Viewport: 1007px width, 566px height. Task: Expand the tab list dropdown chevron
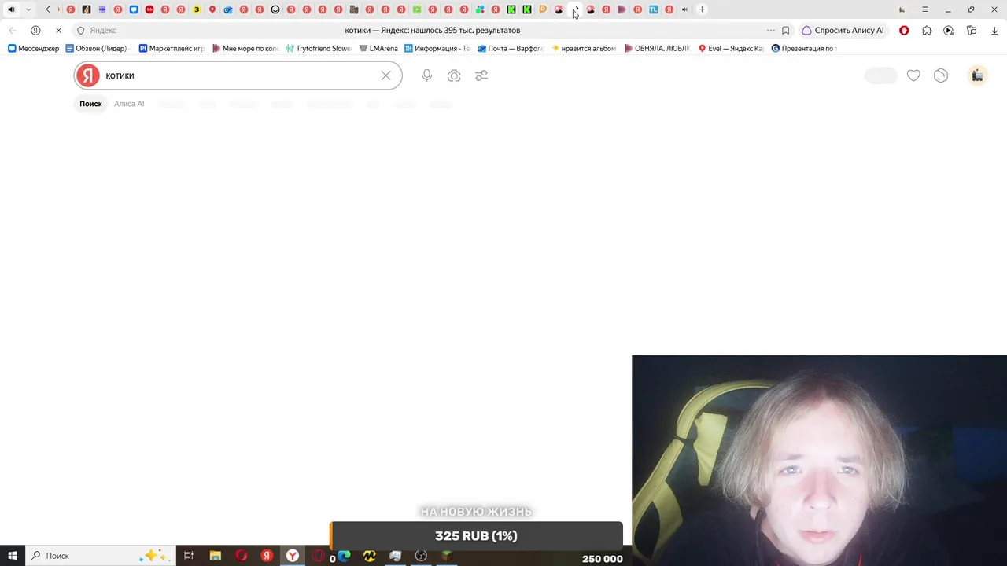click(28, 9)
